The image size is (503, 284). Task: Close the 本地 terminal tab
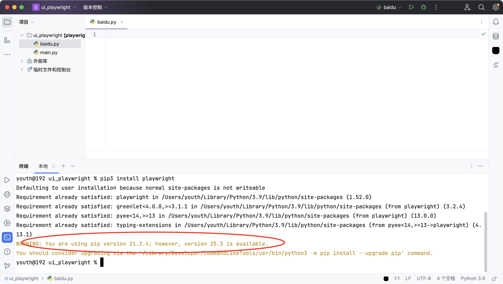coord(54,166)
